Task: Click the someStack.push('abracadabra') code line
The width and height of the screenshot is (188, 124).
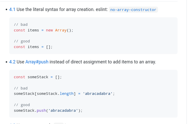Action: tap(48, 110)
